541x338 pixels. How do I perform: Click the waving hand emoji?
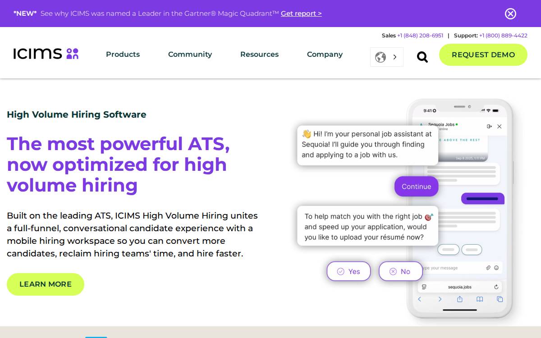[307, 134]
